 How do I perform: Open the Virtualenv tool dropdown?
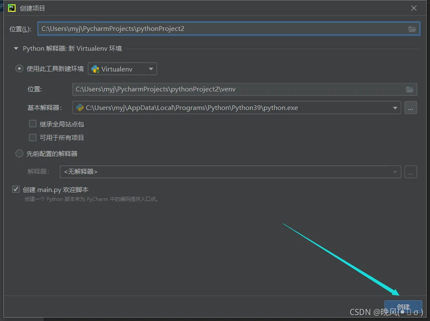pos(122,69)
